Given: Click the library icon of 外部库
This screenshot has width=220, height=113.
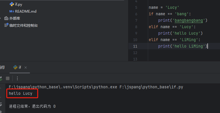Looking at the screenshot, I should point(6,18).
